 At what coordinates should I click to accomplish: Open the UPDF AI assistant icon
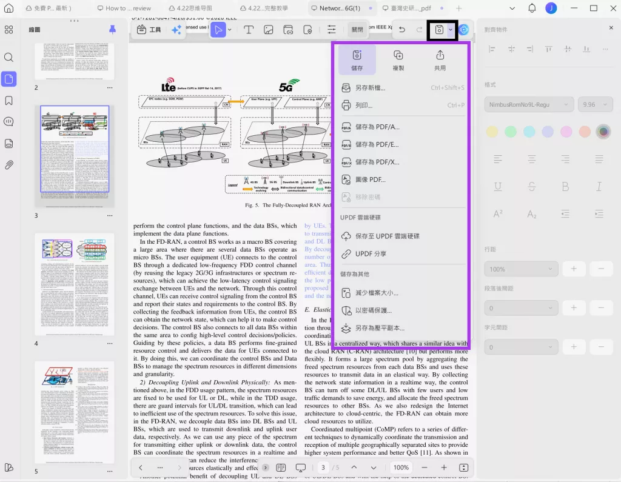463,30
